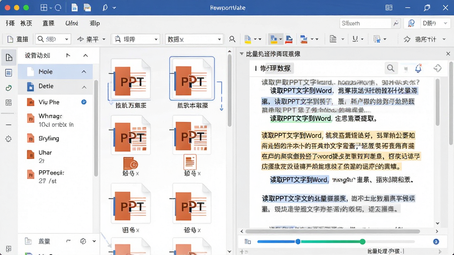Click the diamond arrow icon in right panel
Image resolution: width=454 pixels, height=255 pixels.
tap(438, 68)
